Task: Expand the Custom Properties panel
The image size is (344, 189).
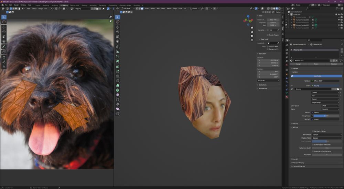Action: point(298,166)
